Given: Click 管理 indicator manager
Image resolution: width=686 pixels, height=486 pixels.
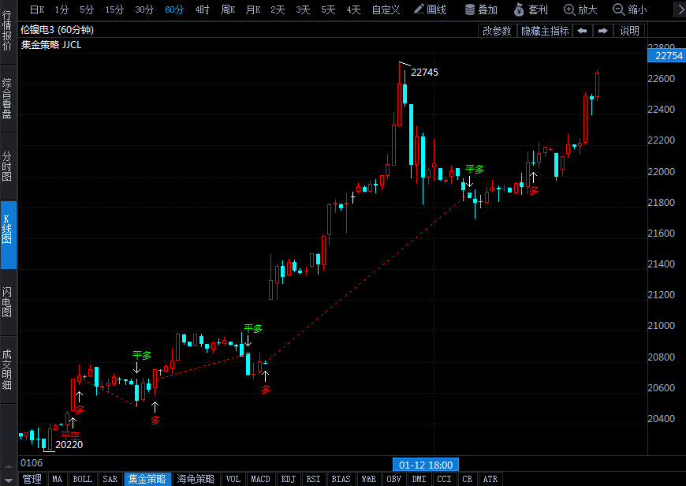Looking at the screenshot, I should (32, 479).
